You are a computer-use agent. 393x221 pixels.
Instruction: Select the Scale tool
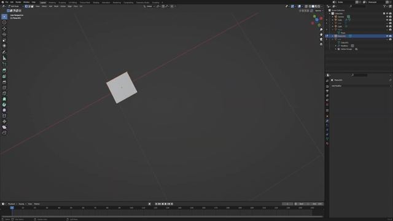click(x=4, y=40)
